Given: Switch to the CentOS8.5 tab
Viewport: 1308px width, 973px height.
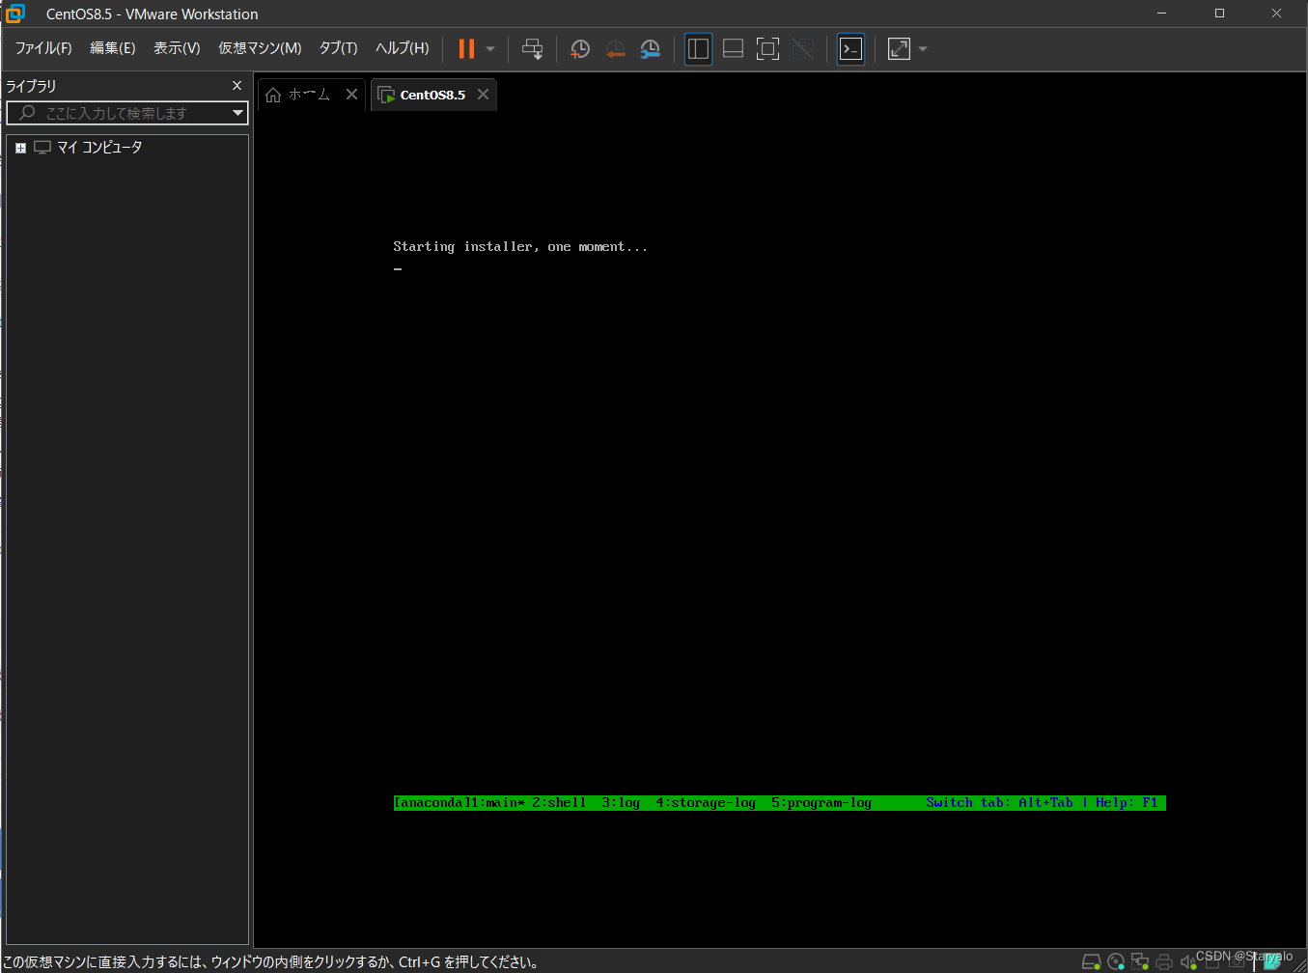Looking at the screenshot, I should pos(432,95).
